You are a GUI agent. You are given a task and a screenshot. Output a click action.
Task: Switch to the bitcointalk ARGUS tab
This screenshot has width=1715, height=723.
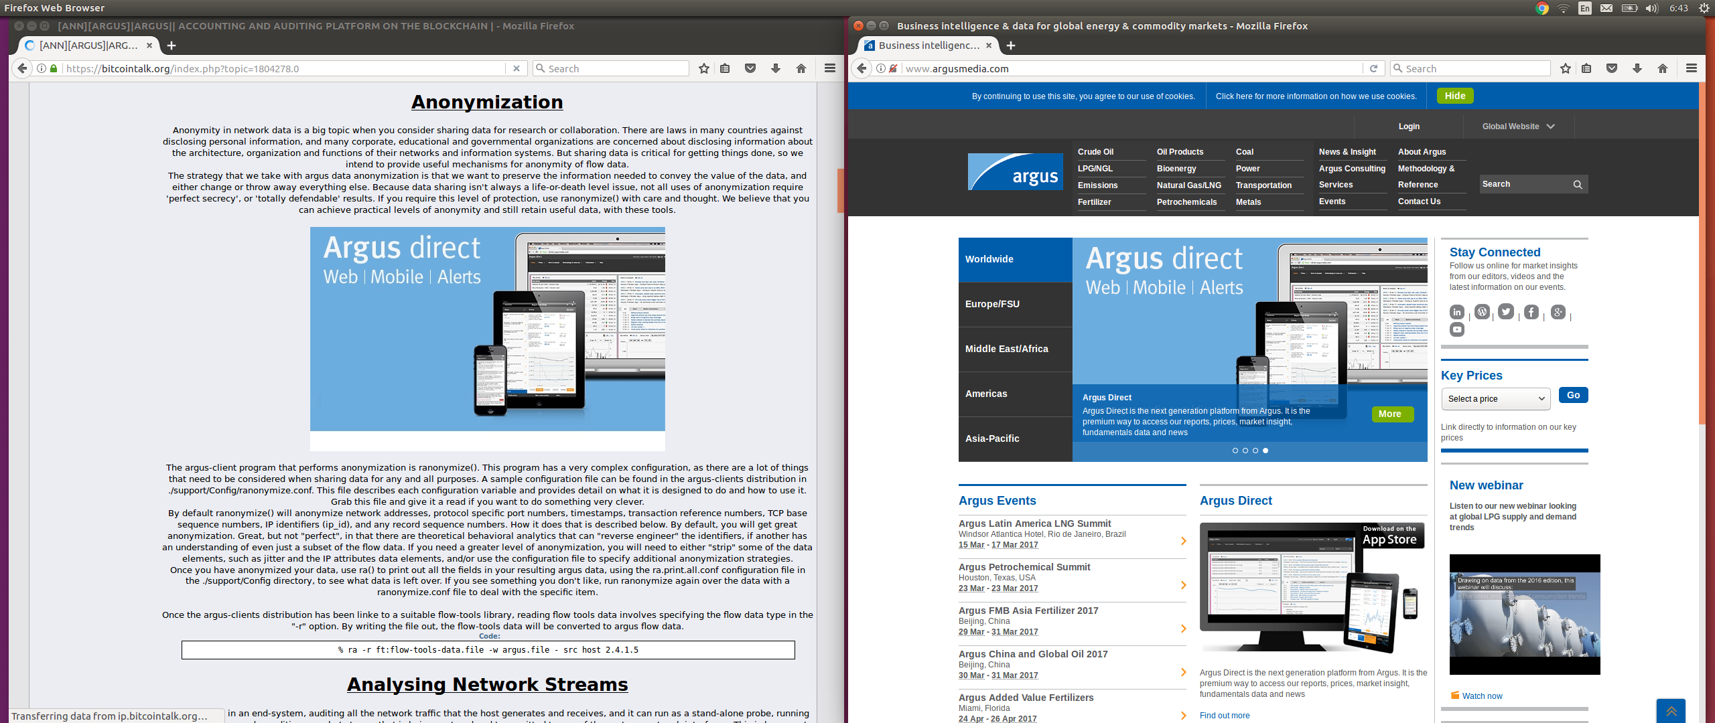[x=88, y=46]
